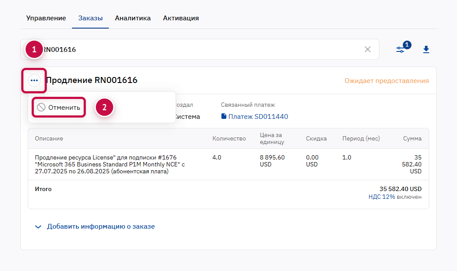Switch to the Аналитика tab
This screenshot has width=457, height=271.
click(x=132, y=18)
